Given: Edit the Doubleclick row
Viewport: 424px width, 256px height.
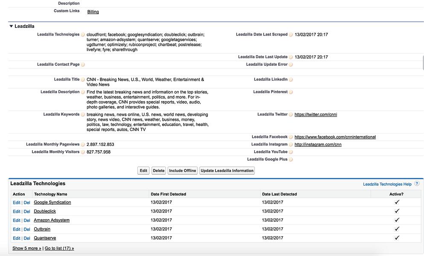Looking at the screenshot, I should coord(17,211).
